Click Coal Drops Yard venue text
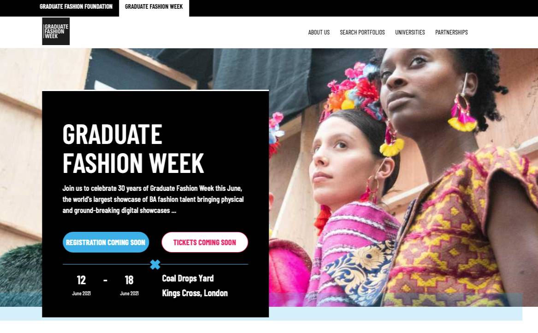The width and height of the screenshot is (538, 333). pyautogui.click(x=188, y=278)
